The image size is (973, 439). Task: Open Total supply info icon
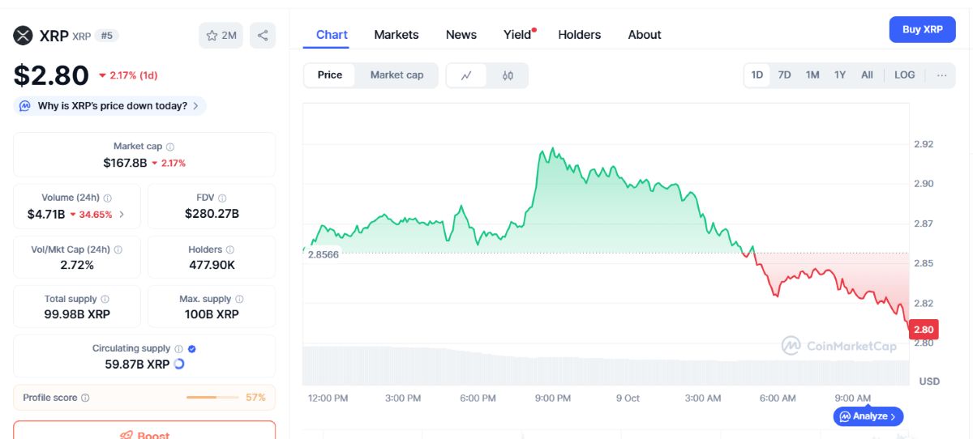(105, 299)
